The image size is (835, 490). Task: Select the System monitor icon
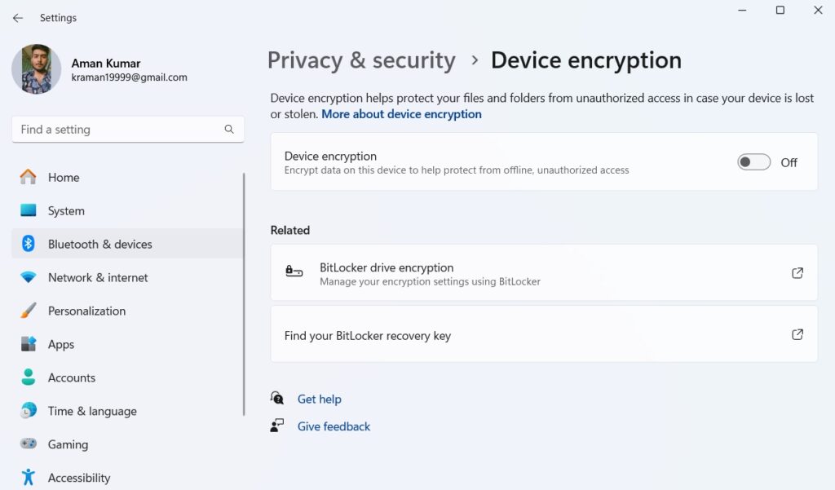pos(29,210)
